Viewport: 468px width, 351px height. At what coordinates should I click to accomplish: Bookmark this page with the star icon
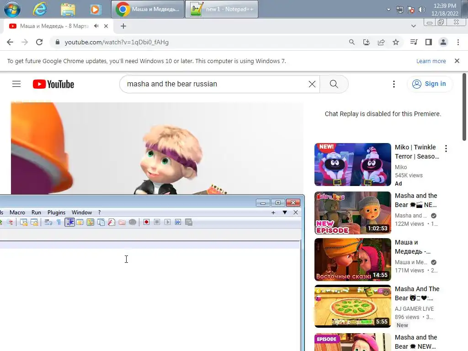(396, 42)
